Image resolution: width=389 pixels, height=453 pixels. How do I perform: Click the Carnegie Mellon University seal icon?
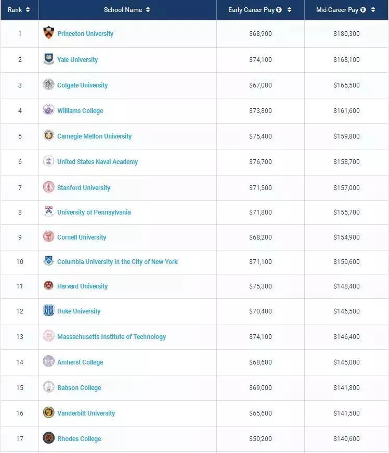point(48,135)
